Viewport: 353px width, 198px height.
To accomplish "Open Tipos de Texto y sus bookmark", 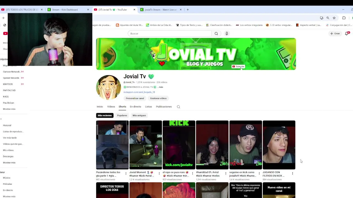I will (189, 25).
